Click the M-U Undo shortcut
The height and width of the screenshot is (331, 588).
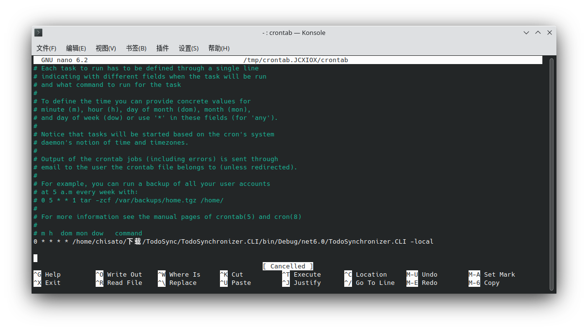(422, 275)
